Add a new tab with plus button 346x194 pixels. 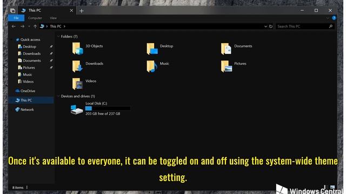[82, 11]
